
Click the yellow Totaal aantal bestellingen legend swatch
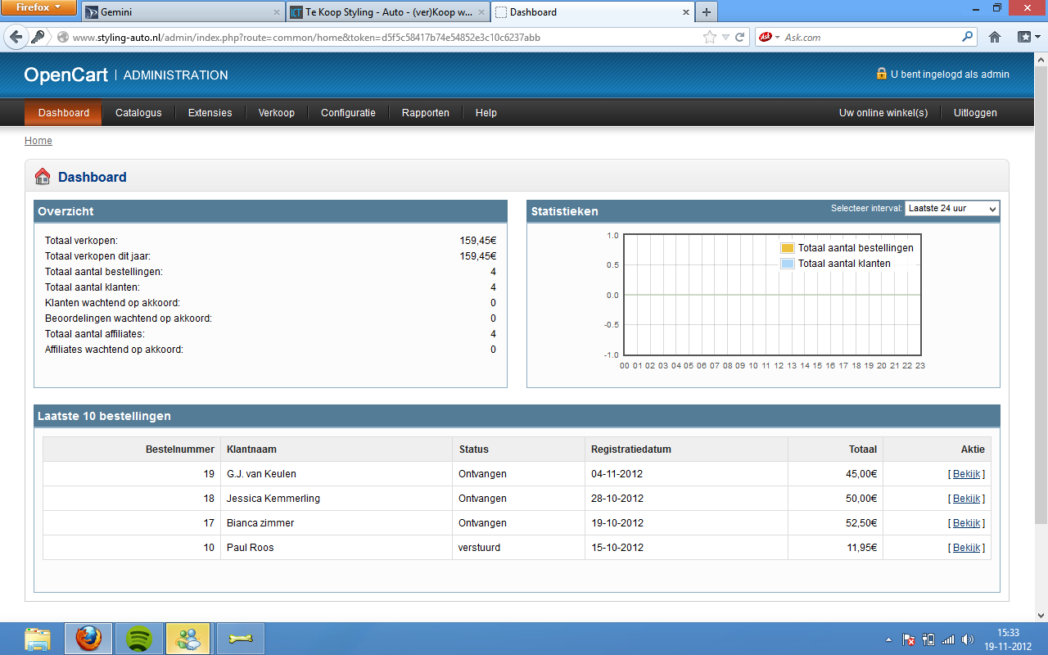[x=788, y=248]
